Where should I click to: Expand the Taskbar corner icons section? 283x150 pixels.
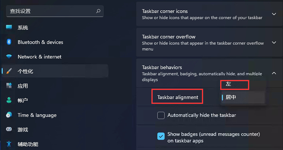pyautogui.click(x=274, y=14)
